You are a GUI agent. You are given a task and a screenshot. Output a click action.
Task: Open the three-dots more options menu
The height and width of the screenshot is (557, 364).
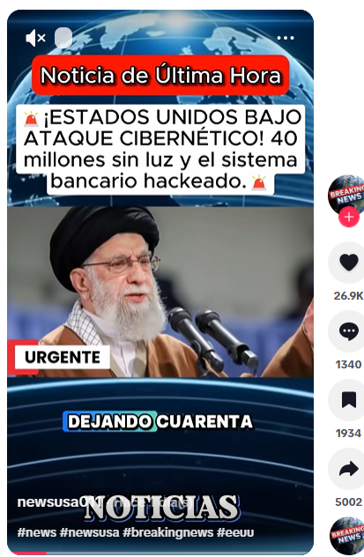coord(286,38)
